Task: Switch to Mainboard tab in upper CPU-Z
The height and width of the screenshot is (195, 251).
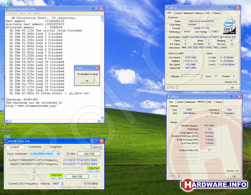Action: (x=188, y=13)
